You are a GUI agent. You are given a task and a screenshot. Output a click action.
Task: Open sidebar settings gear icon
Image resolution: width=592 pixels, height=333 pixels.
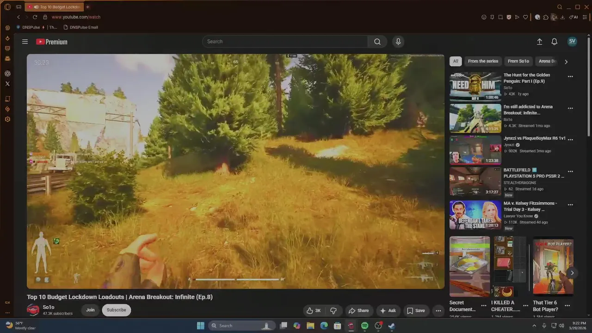tap(7, 119)
